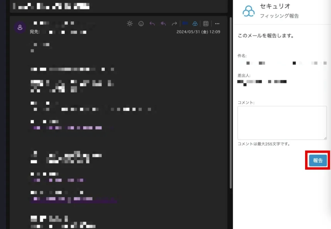Viewport: 331px width, 229px height.
Task: Click the 報告 submit button
Action: coord(318,160)
